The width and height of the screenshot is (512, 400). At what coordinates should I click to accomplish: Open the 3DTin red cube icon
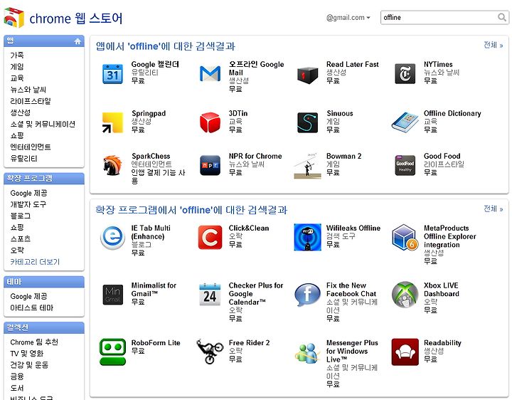[x=210, y=122]
